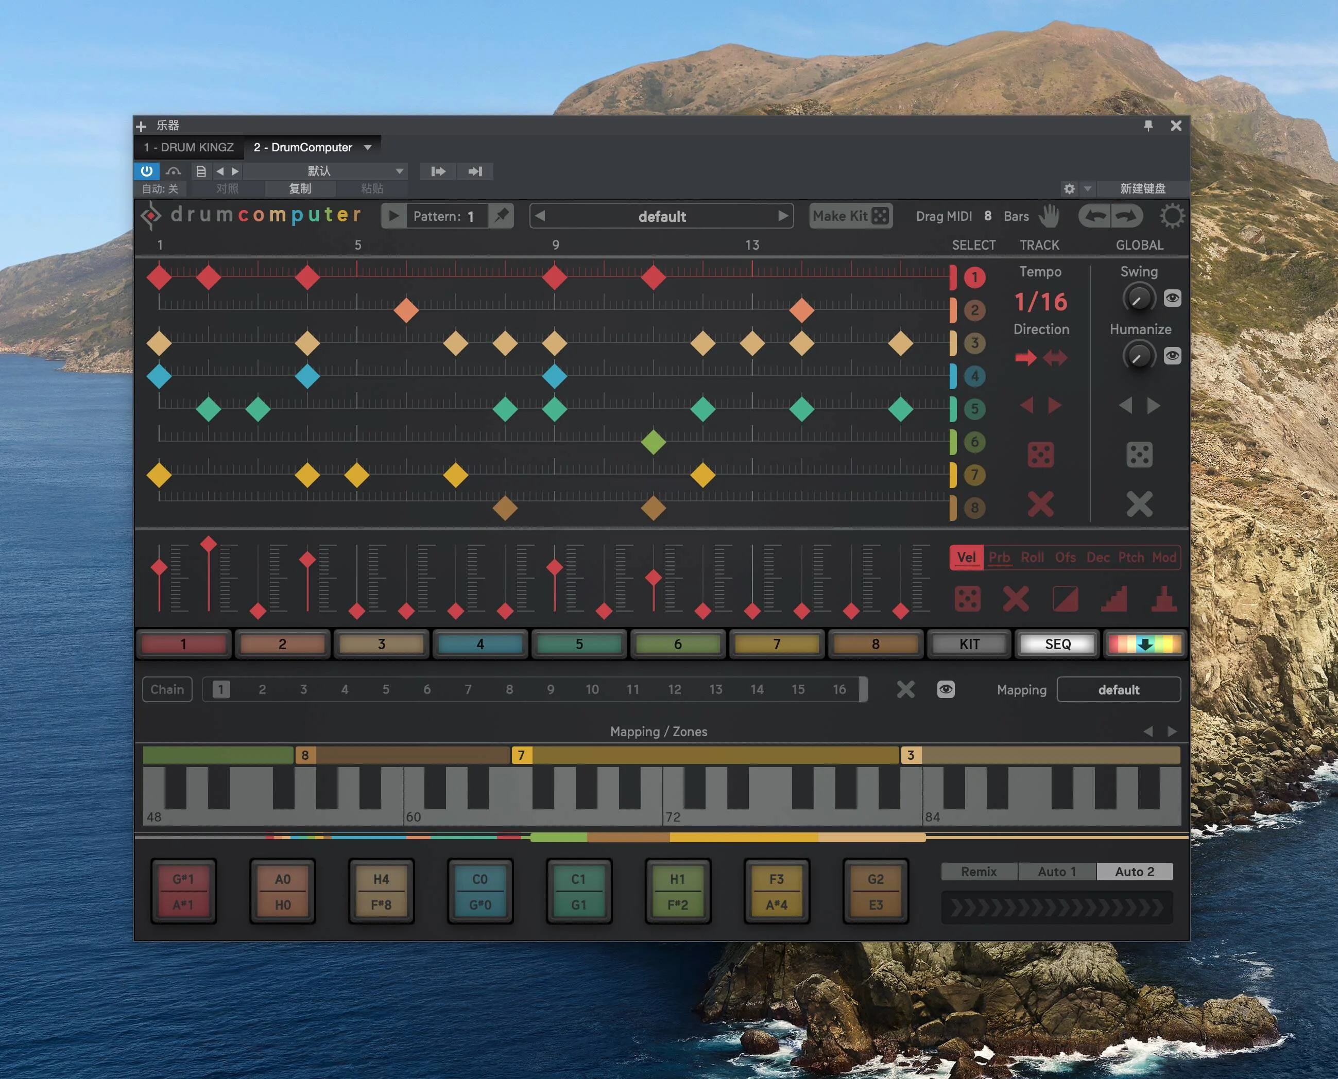Toggle the chain eye visibility icon
The image size is (1338, 1079).
coord(946,689)
